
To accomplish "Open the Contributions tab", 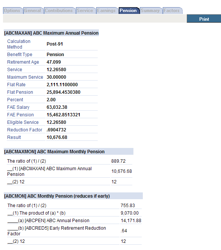I will (x=59, y=11).
